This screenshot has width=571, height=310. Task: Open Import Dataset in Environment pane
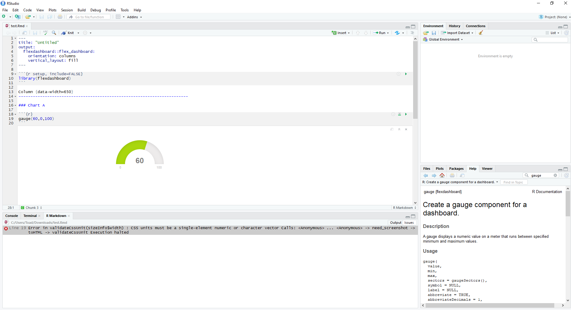[457, 33]
